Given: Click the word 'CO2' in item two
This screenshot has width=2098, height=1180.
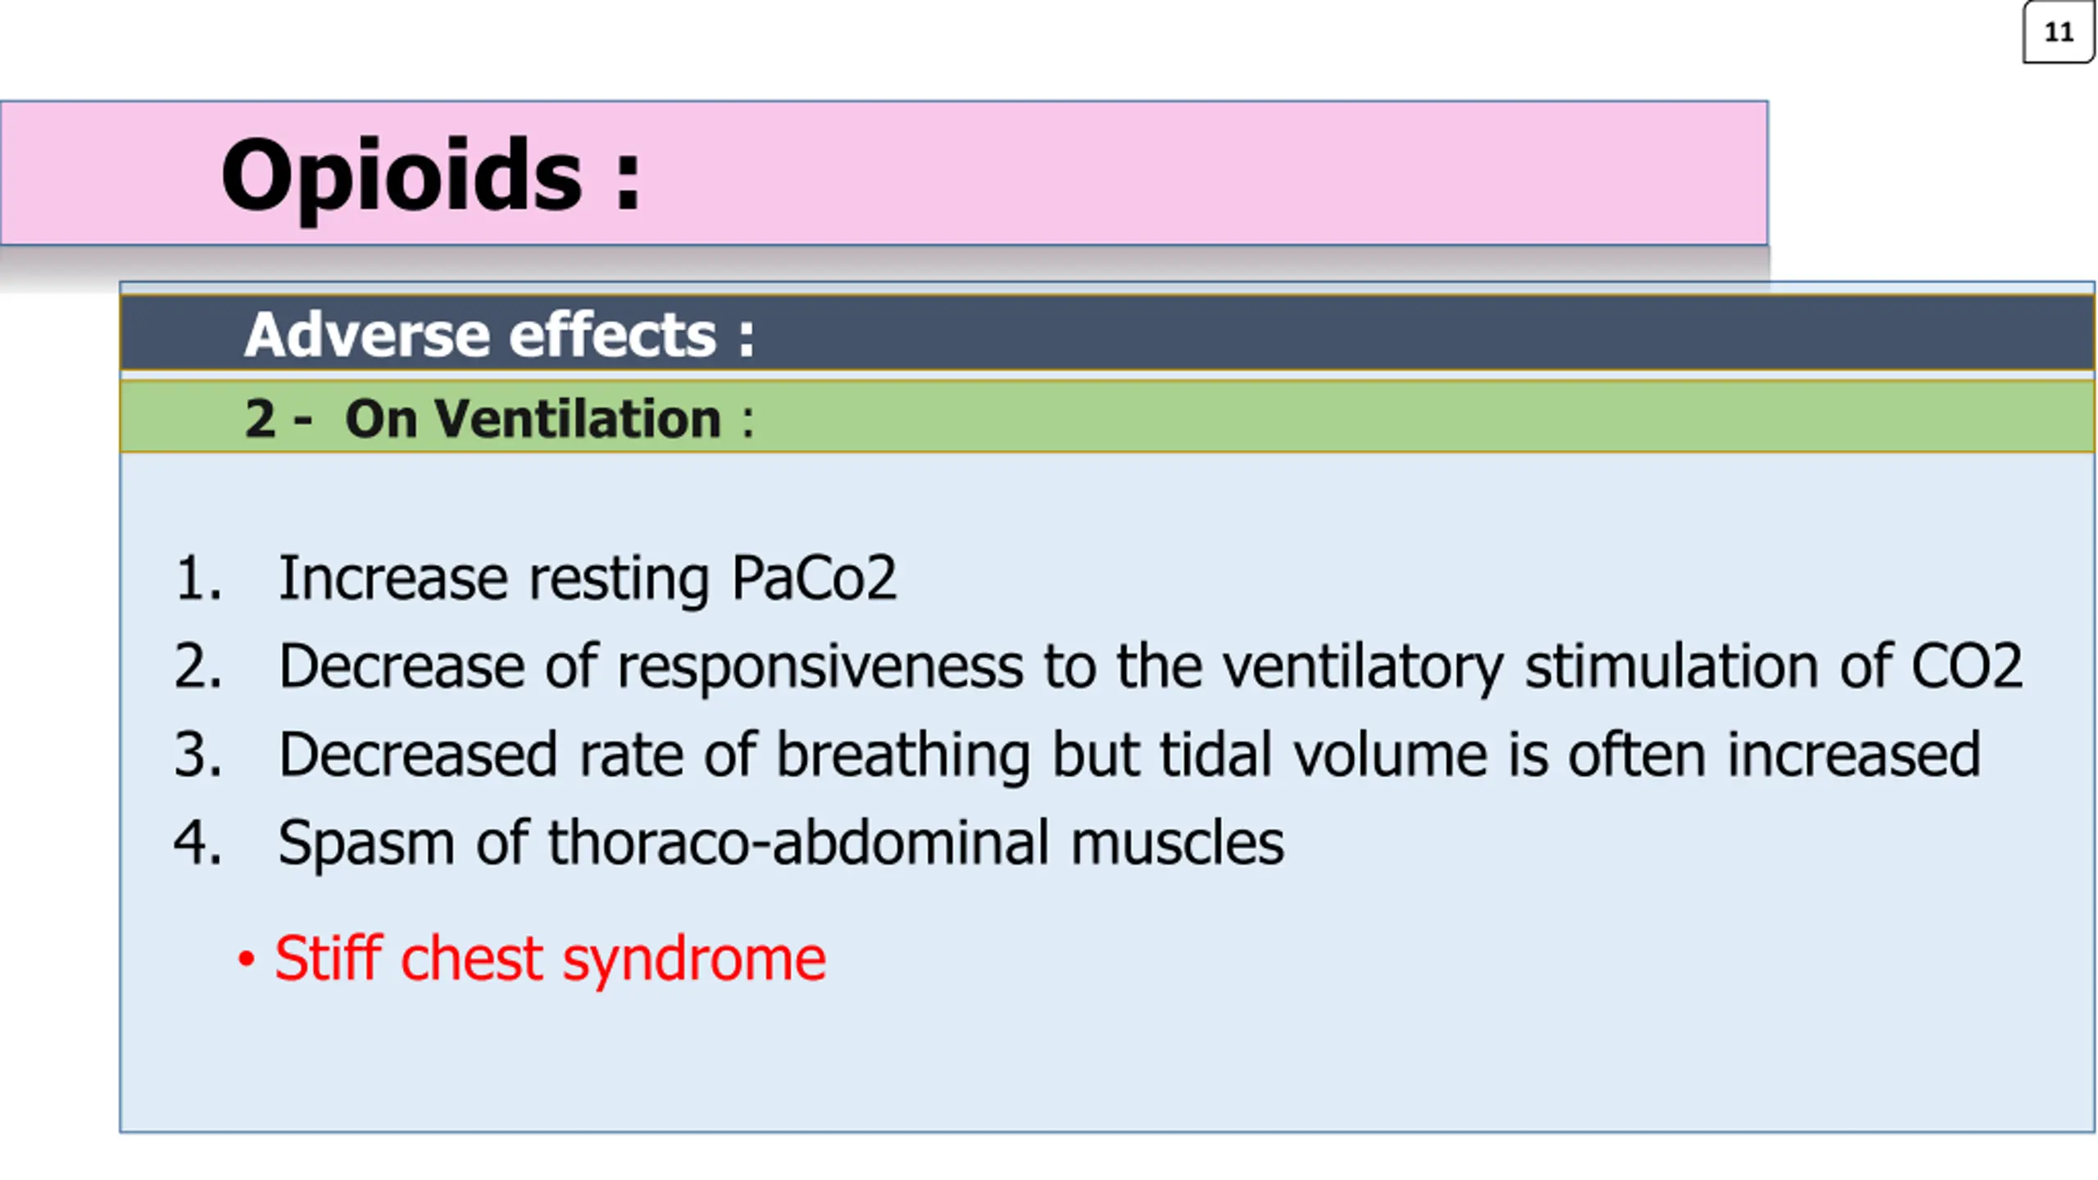Looking at the screenshot, I should pos(1967,665).
